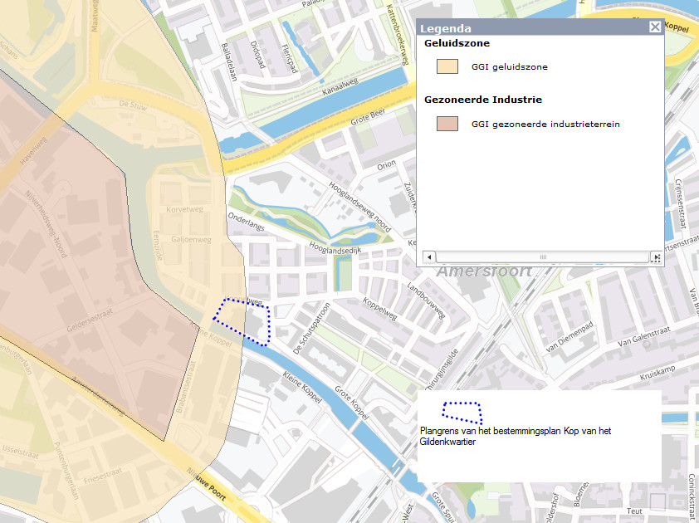
Task: Click the Balladelaan street label
Action: tap(228, 61)
